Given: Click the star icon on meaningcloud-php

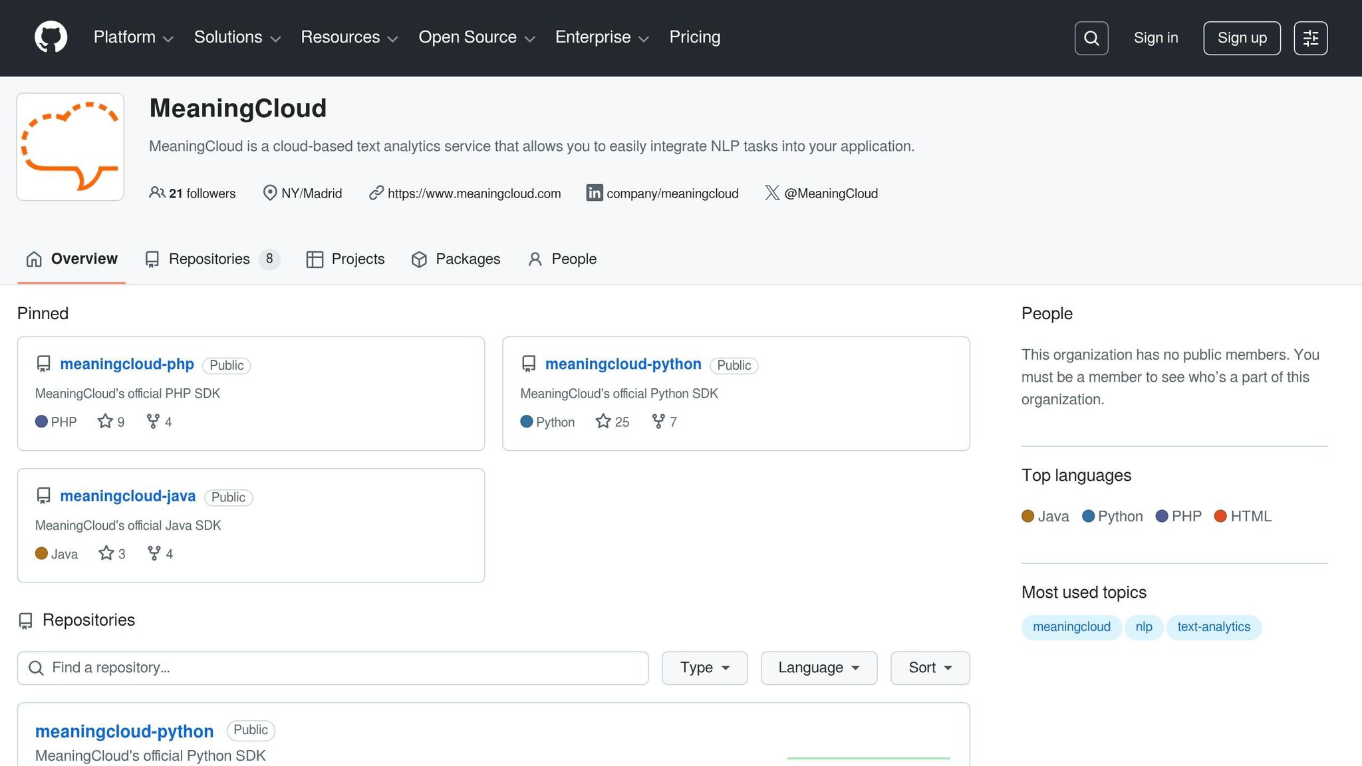Looking at the screenshot, I should tap(104, 421).
